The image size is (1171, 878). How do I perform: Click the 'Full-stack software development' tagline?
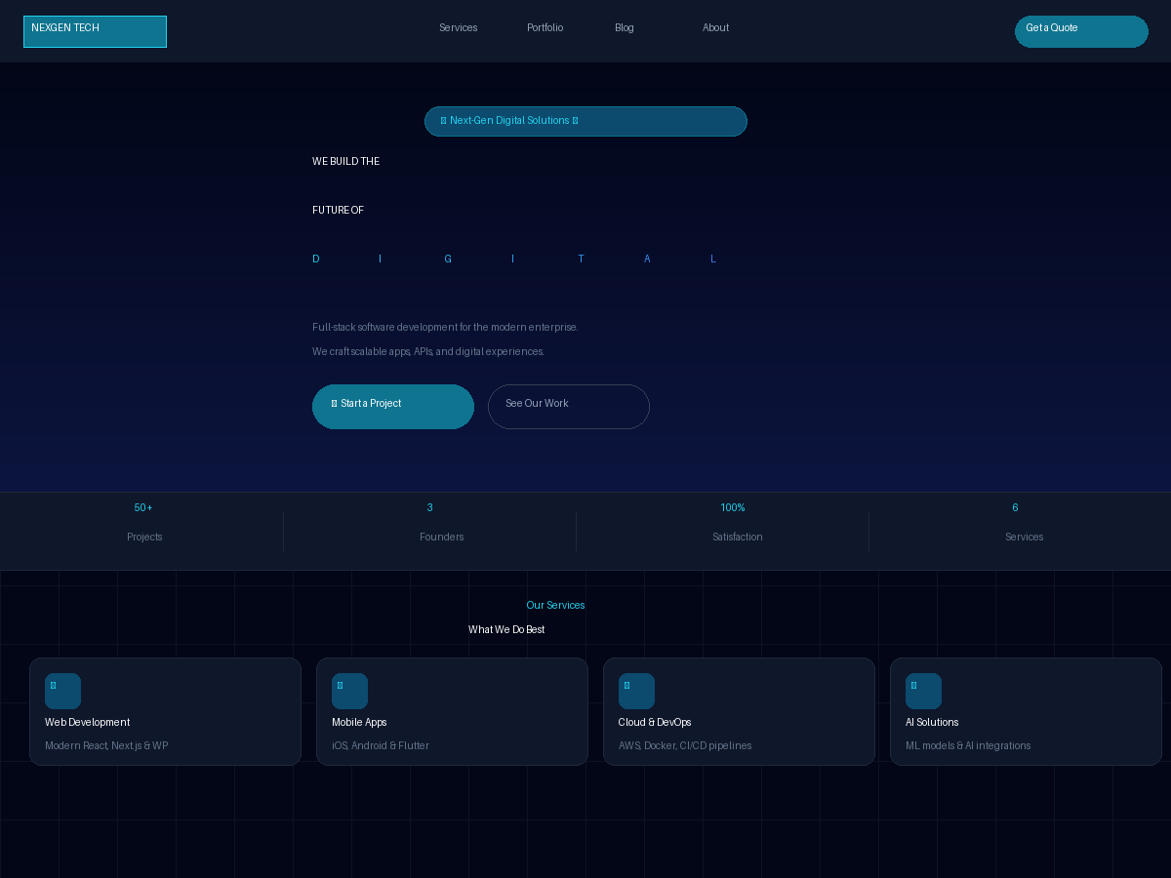tap(445, 328)
